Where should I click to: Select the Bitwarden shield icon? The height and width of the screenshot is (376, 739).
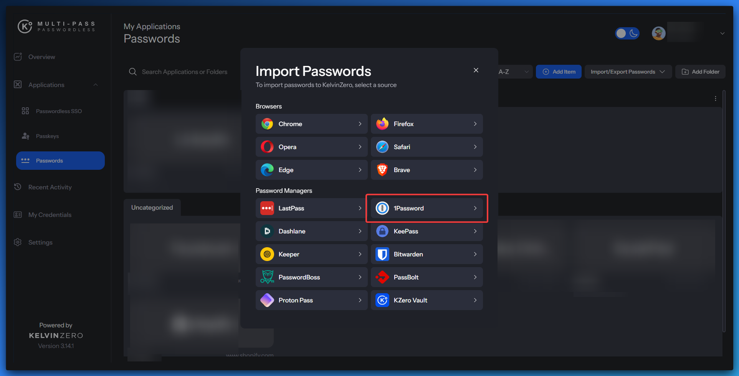point(382,254)
